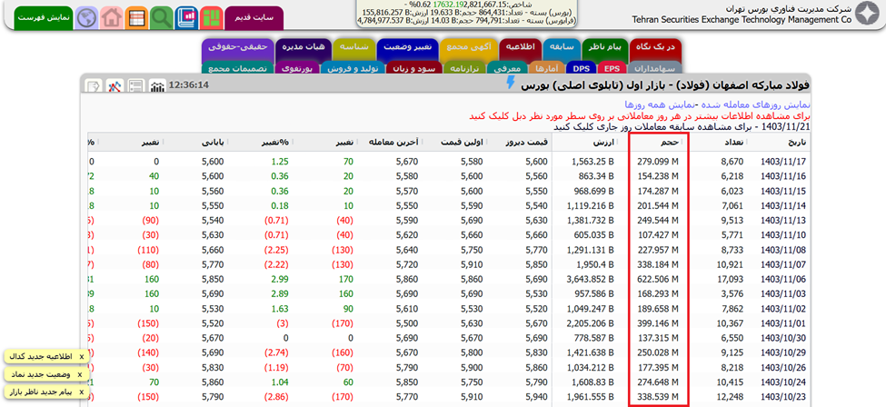Open the آمارها tab
886x407 pixels.
[546, 68]
